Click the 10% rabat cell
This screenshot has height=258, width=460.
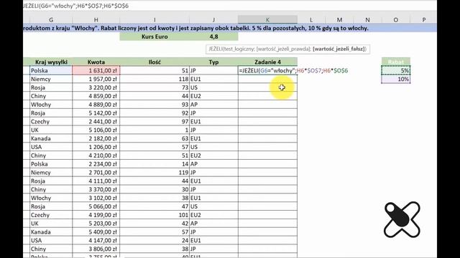[396, 79]
